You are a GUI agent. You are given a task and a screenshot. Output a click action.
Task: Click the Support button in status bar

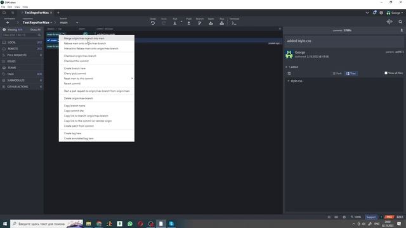pyautogui.click(x=370, y=217)
